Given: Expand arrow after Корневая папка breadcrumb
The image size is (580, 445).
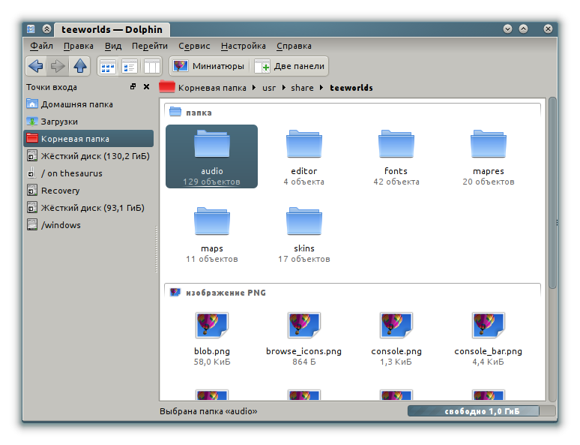Looking at the screenshot, I should tap(254, 88).
